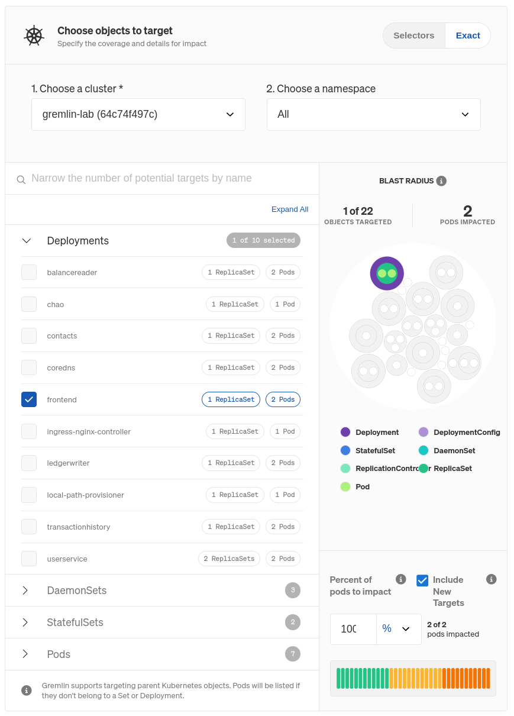The height and width of the screenshot is (716, 514).
Task: Open the Blast Radius info icon
Action: pos(441,181)
